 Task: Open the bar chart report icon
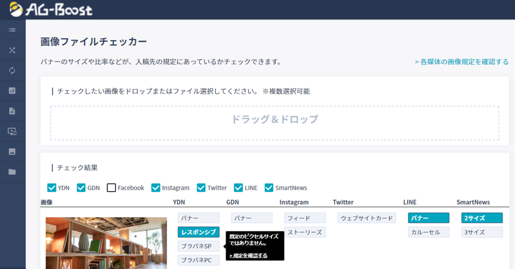click(13, 90)
